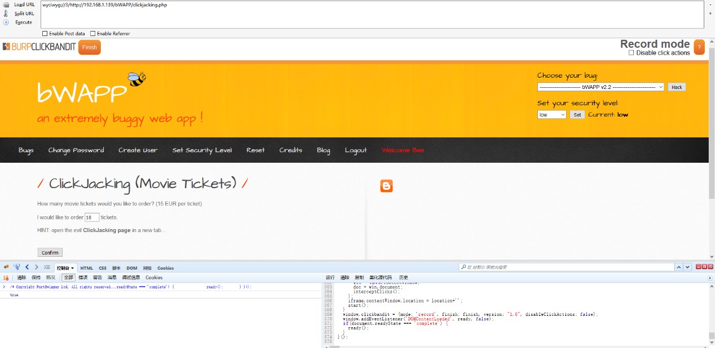The width and height of the screenshot is (715, 348).
Task: Open the Create User link
Action: tap(138, 150)
